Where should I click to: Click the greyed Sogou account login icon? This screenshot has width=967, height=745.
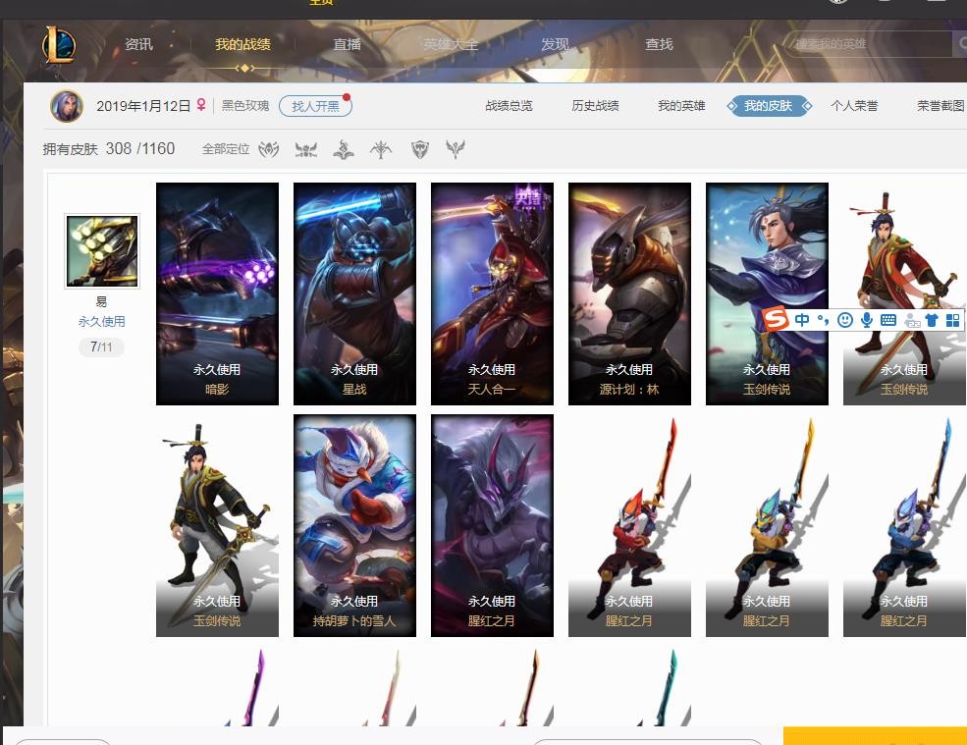(911, 320)
